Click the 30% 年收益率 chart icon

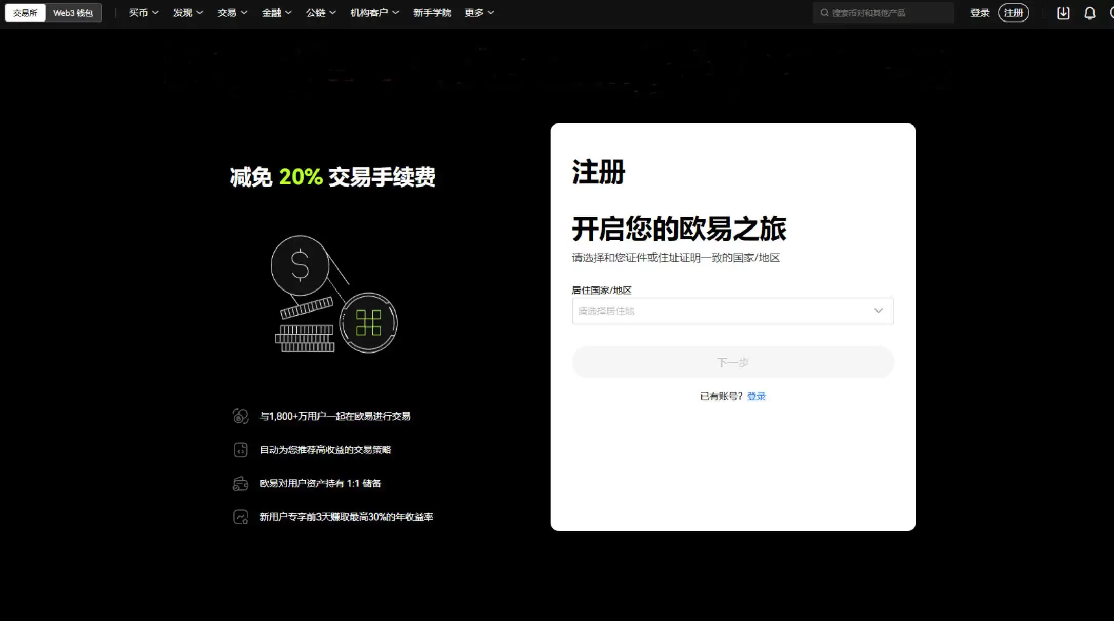240,516
